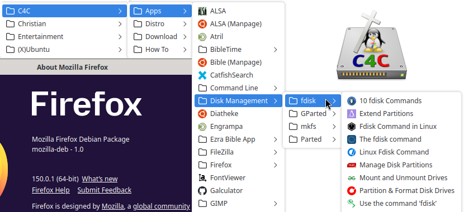Expand the Christian submenu arrow
Image resolution: width=464 pixels, height=212 pixels.
click(120, 24)
